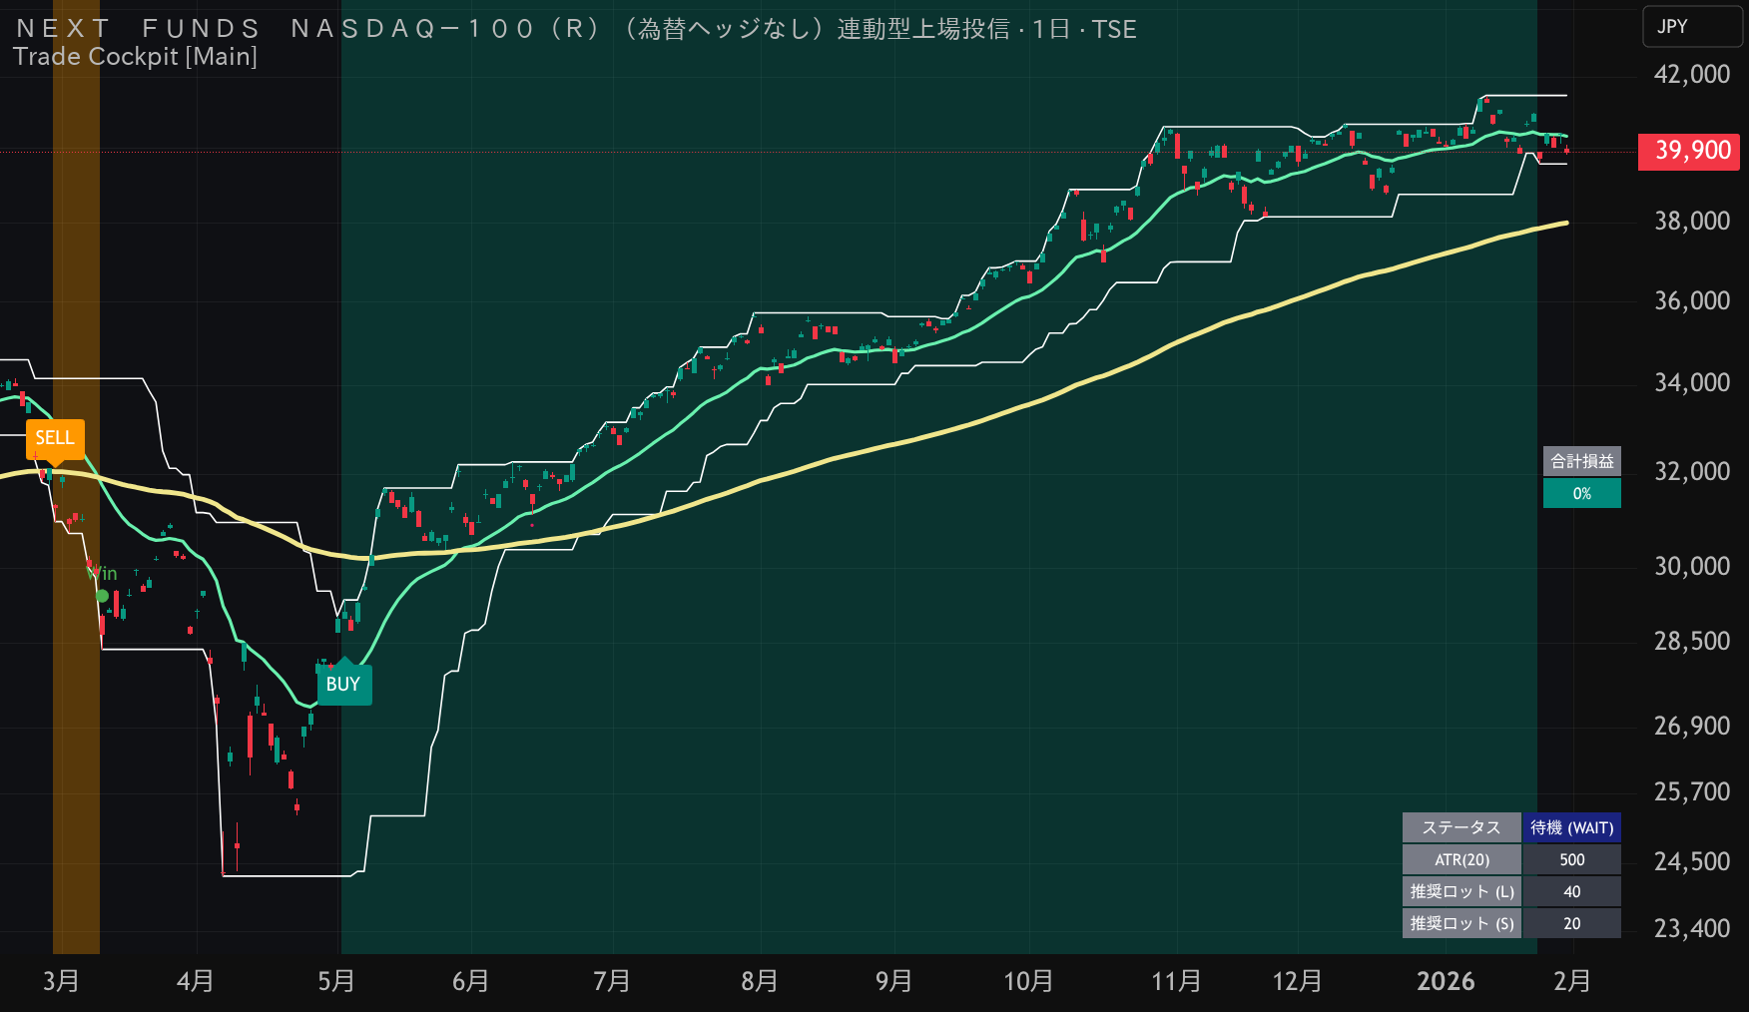
Task: Click the 2026 label on time axis
Action: tap(1446, 981)
